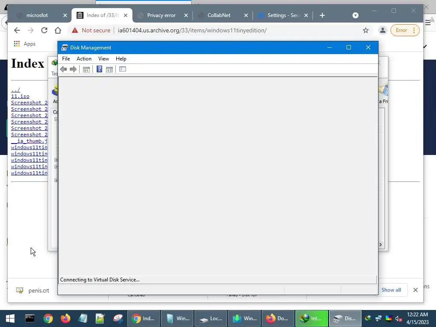Go forward in Chrome

[x=31, y=30]
